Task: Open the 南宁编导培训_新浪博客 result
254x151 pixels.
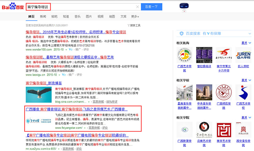Action: tap(44, 83)
